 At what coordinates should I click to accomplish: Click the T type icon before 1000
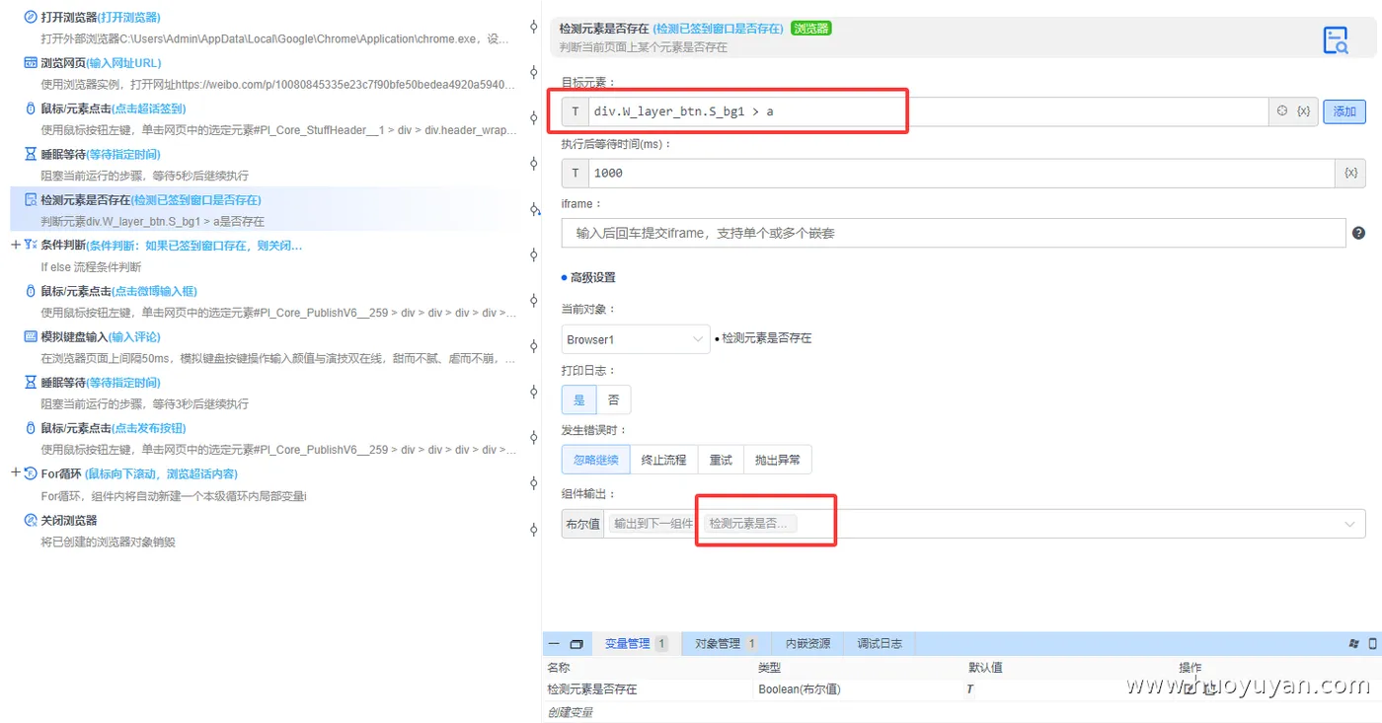pyautogui.click(x=575, y=173)
